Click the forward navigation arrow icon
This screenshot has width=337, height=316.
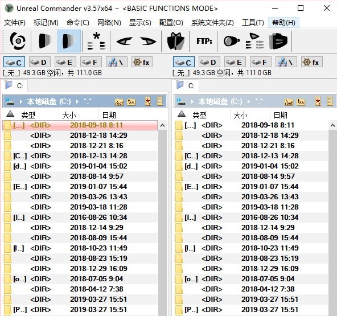[148, 41]
